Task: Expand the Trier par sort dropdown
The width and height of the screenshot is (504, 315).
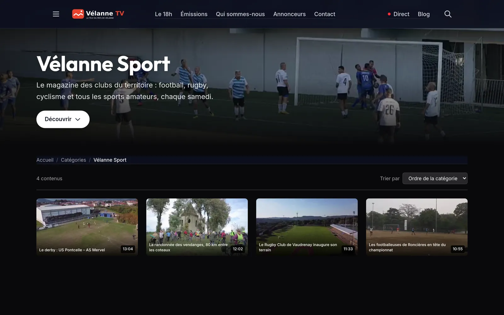Action: tap(435, 179)
